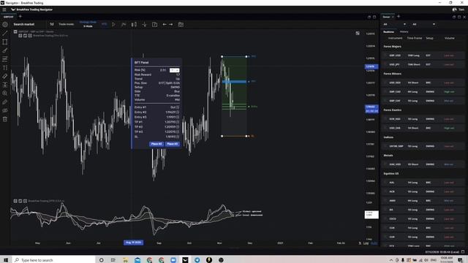Image resolution: width=468 pixels, height=263 pixels.
Task: Open the zoom magnifier tool
Action: coord(5,94)
